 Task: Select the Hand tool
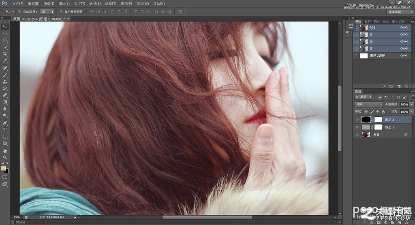(x=5, y=151)
